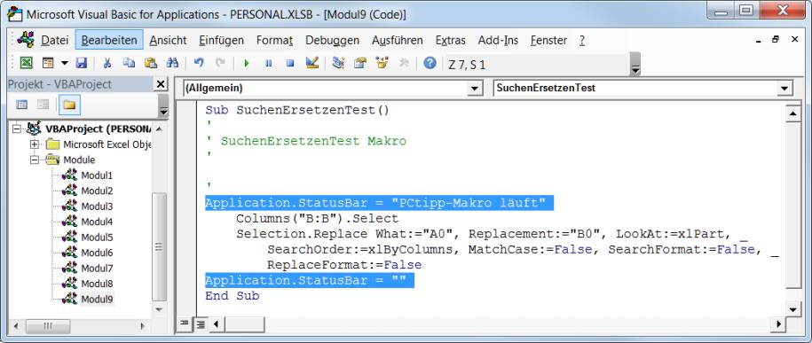The width and height of the screenshot is (812, 343).
Task: Open the Help question mark icon
Action: pyautogui.click(x=430, y=63)
